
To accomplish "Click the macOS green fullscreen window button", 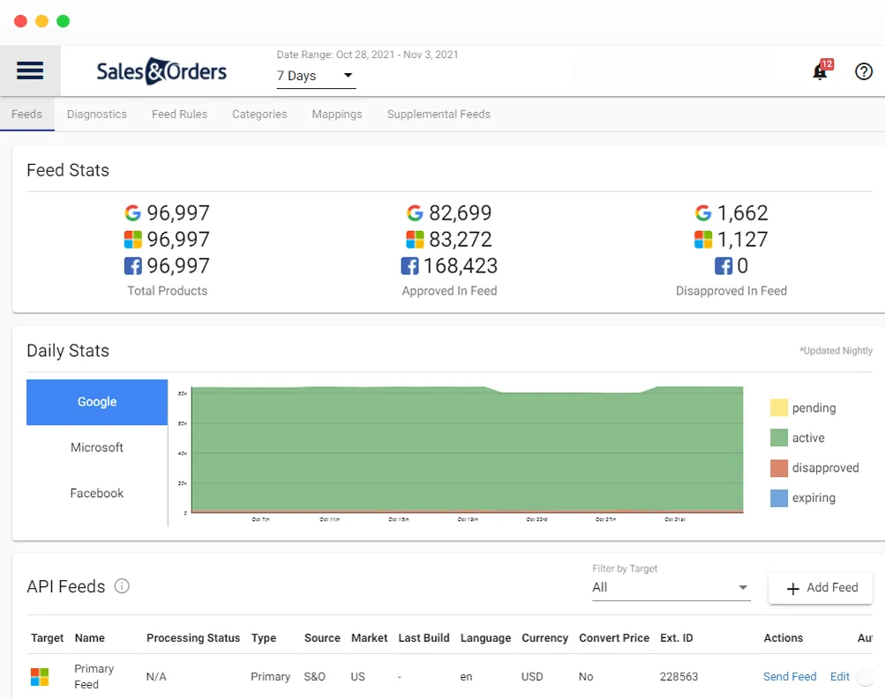I will [64, 21].
